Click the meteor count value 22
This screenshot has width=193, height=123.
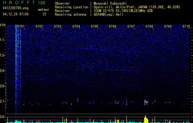(44, 14)
